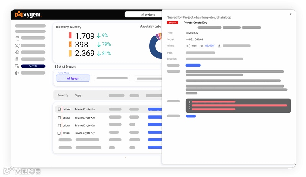
Task: Click the Xygeni logo
Action: click(x=28, y=15)
